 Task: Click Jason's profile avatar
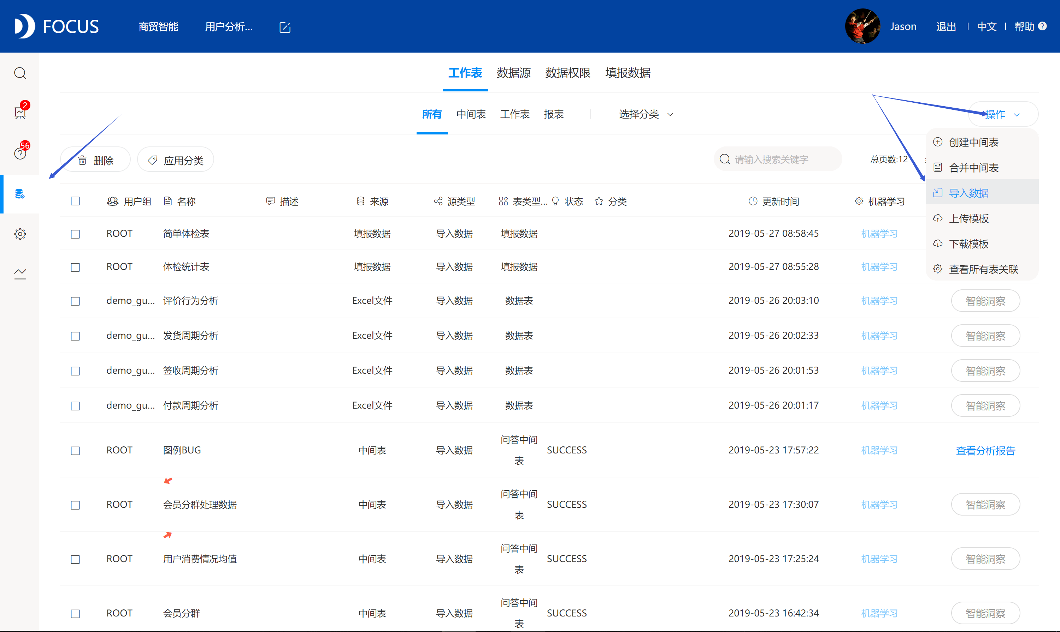[862, 26]
